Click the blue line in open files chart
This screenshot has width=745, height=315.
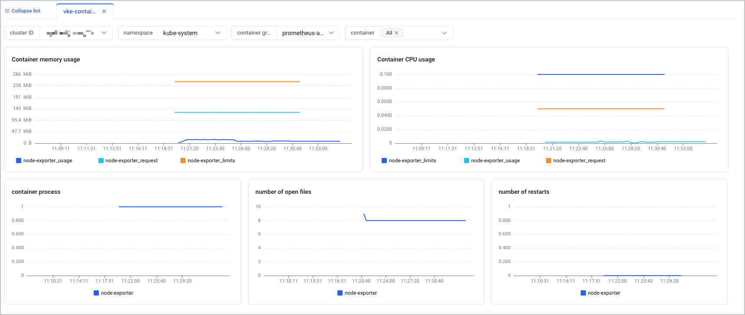click(415, 221)
